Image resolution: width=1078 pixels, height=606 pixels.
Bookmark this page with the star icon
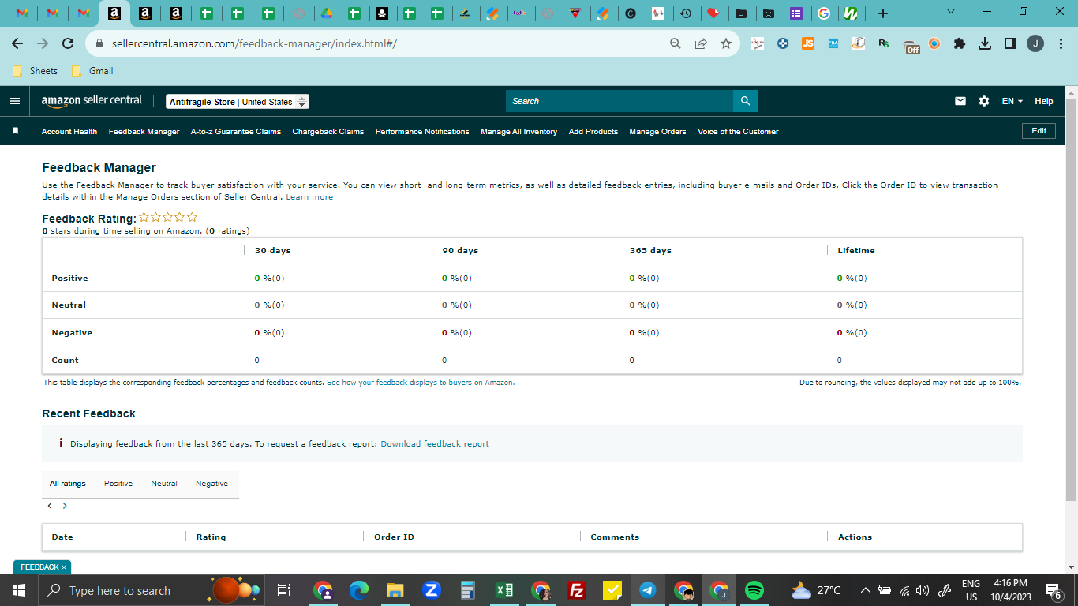coord(726,43)
